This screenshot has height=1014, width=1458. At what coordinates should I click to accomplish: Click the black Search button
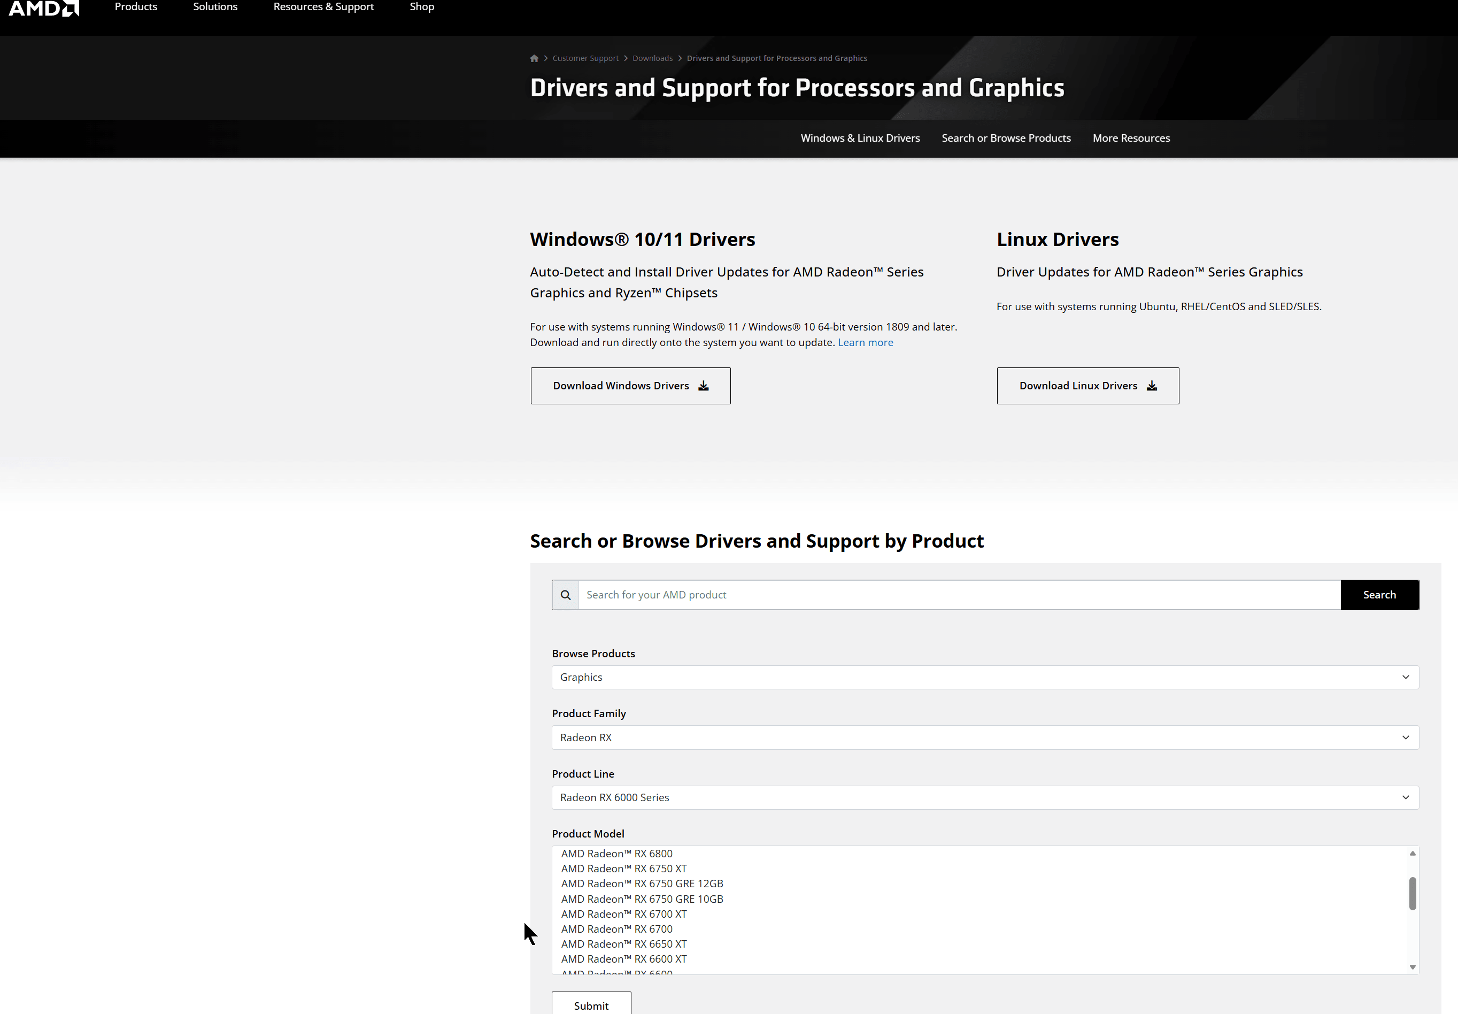pos(1379,595)
